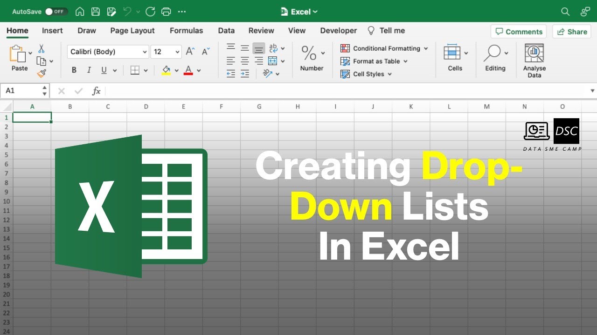
Task: Align text left
Action: click(230, 60)
